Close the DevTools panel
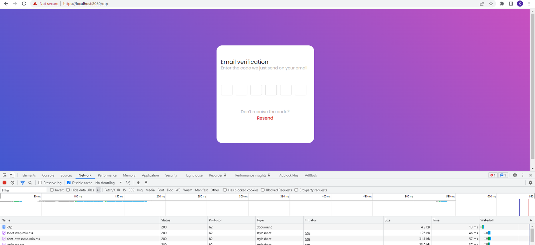Viewport: 535px width, 245px height. (530, 175)
